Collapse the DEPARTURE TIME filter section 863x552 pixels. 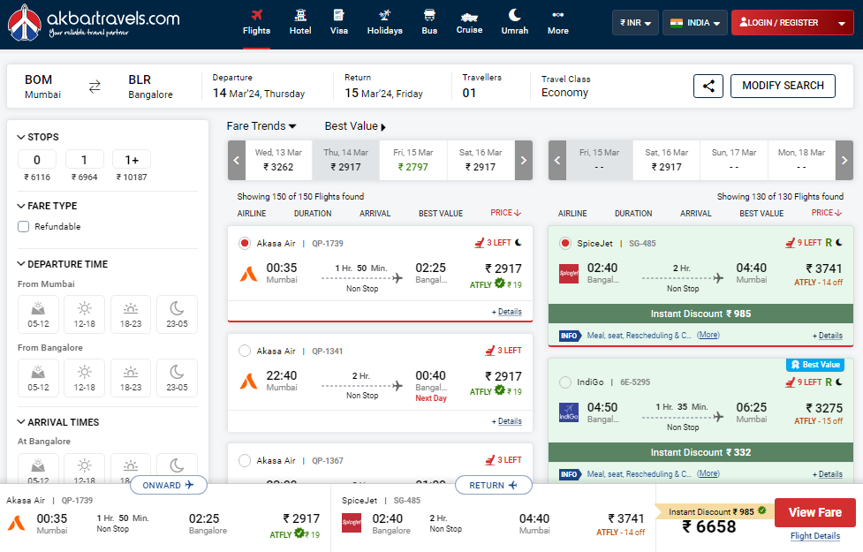(x=63, y=264)
